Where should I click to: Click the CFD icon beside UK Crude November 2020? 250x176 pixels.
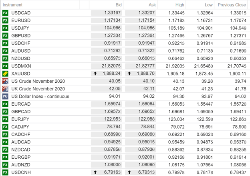click(5, 89)
